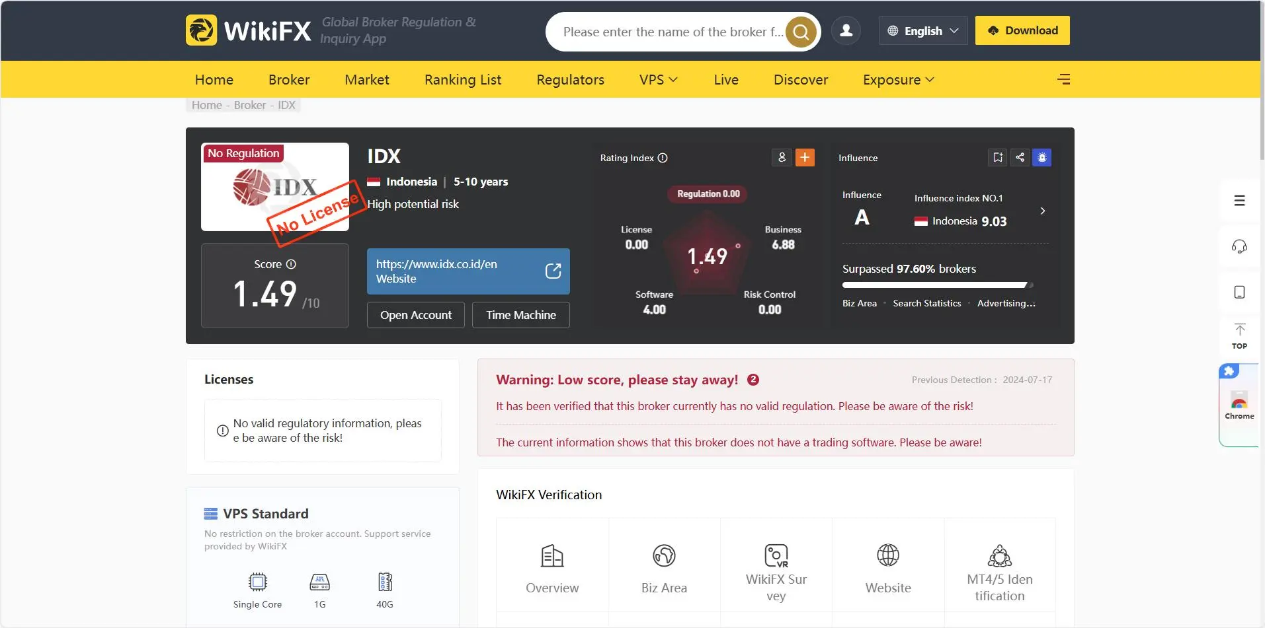1265x628 pixels.
Task: Click the TOP back-to-top button
Action: [1239, 336]
